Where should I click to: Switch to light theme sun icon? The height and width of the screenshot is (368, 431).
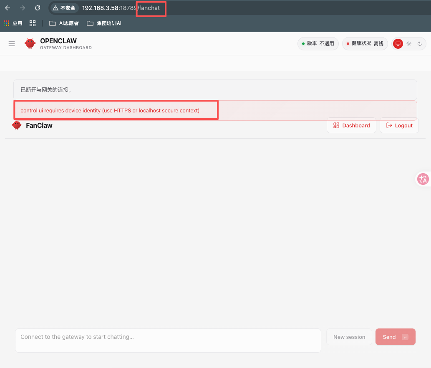[409, 44]
